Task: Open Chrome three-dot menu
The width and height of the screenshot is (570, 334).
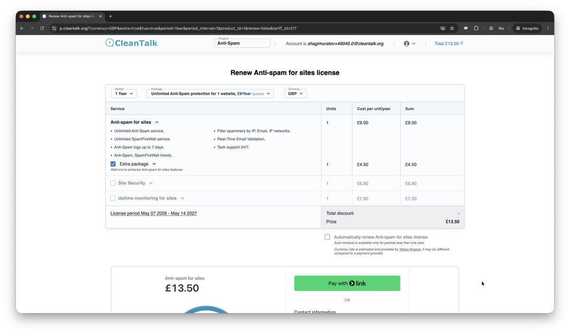Action: pyautogui.click(x=548, y=28)
